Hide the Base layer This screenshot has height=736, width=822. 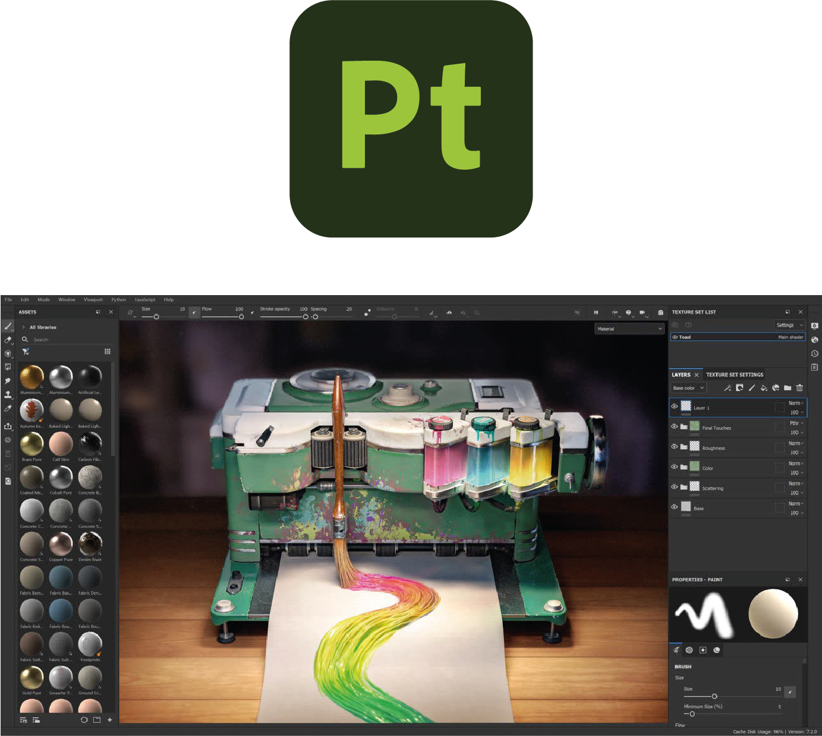click(x=675, y=507)
